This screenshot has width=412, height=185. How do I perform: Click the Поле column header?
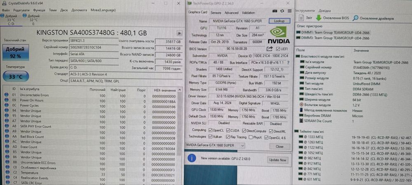301,50
